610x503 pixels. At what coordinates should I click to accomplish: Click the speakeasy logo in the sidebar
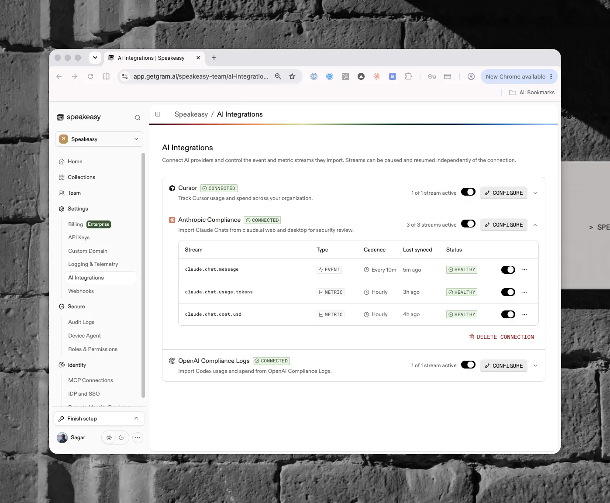click(x=79, y=117)
